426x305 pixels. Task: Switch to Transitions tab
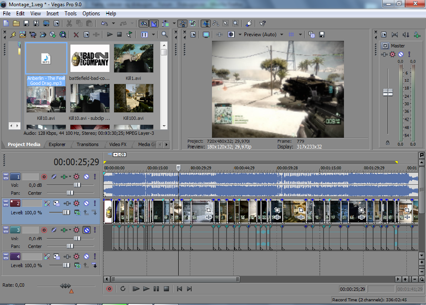tap(87, 144)
